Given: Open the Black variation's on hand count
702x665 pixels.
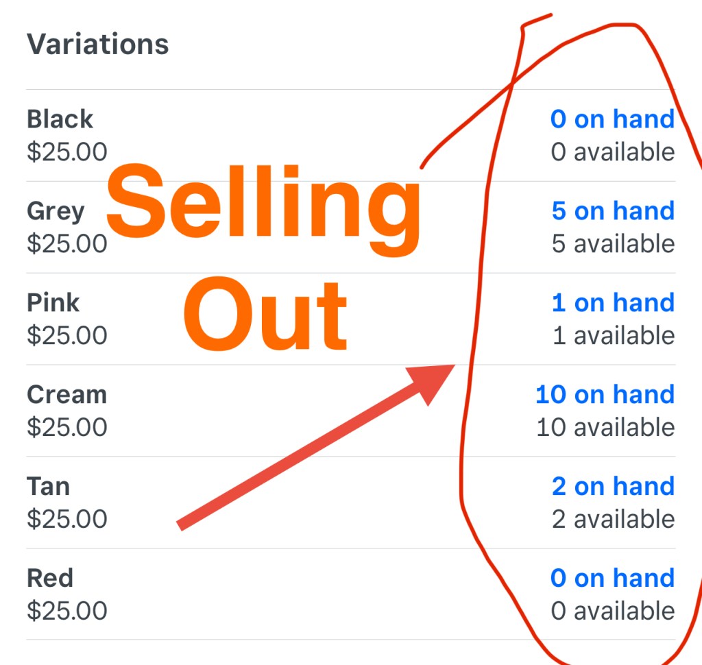Looking at the screenshot, I should coord(612,119).
